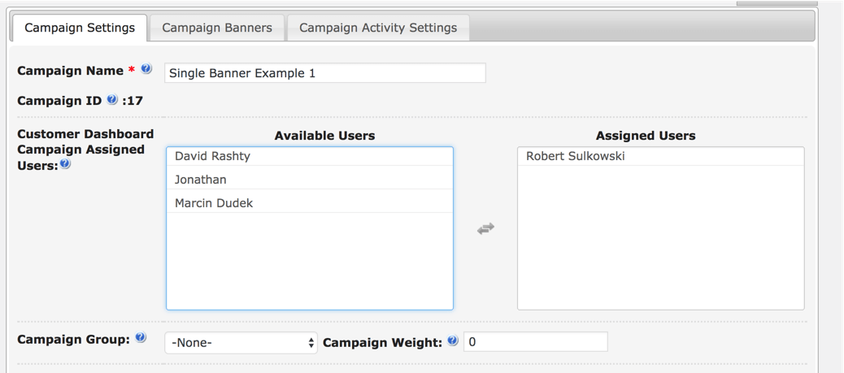Click the Assigned Users column heading
This screenshot has height=373, width=844.
tap(646, 136)
